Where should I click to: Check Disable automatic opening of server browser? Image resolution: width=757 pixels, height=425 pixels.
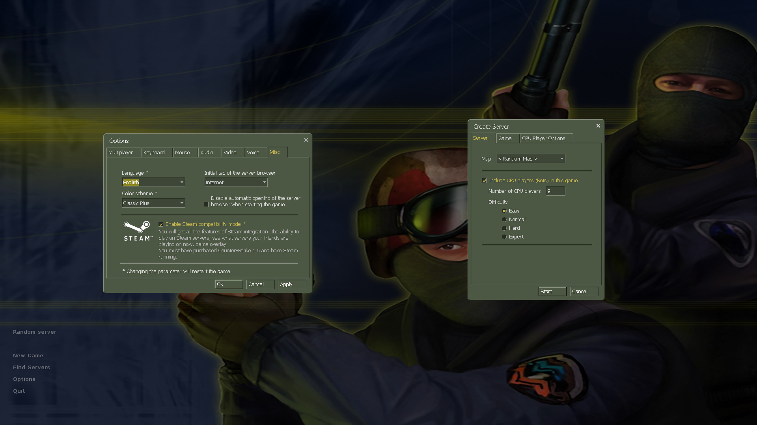[206, 205]
